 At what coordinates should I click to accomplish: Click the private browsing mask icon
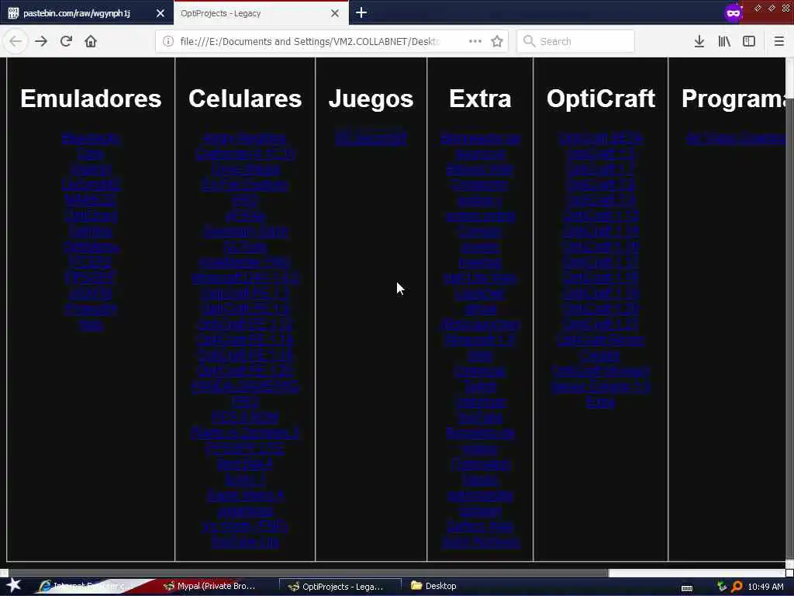point(734,12)
